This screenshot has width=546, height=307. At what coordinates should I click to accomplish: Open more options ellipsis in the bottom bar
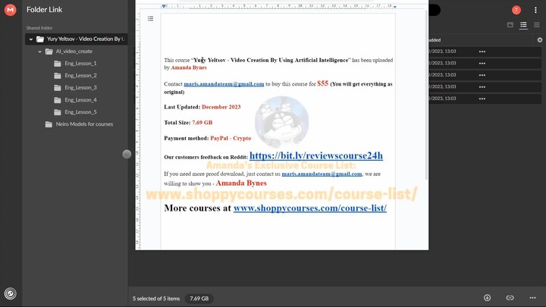[x=533, y=298]
